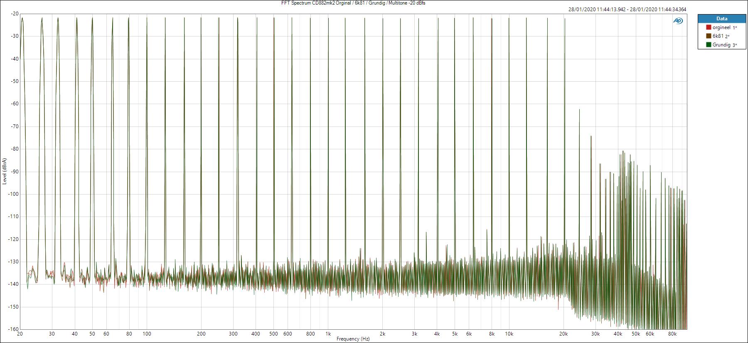Click the 1k tick on frequency axis
The height and width of the screenshot is (343, 748).
click(328, 333)
